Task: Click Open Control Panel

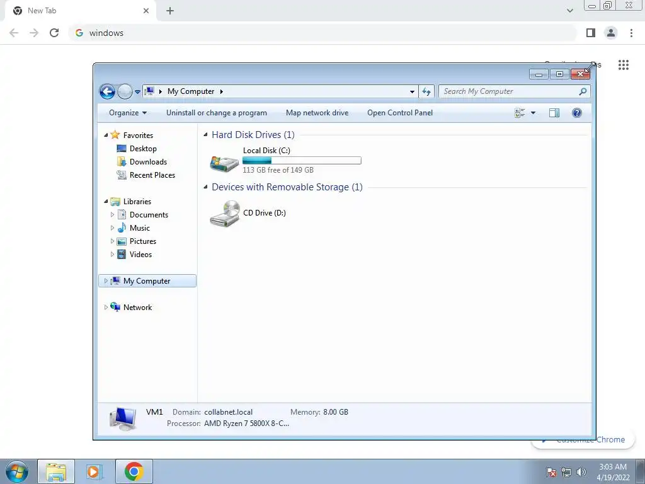Action: (x=400, y=113)
